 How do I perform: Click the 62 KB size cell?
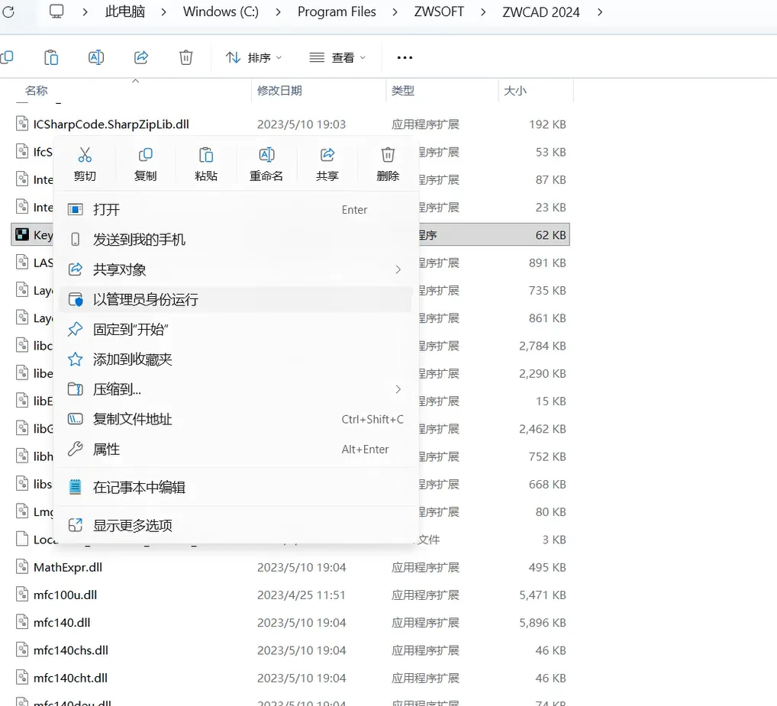[550, 235]
